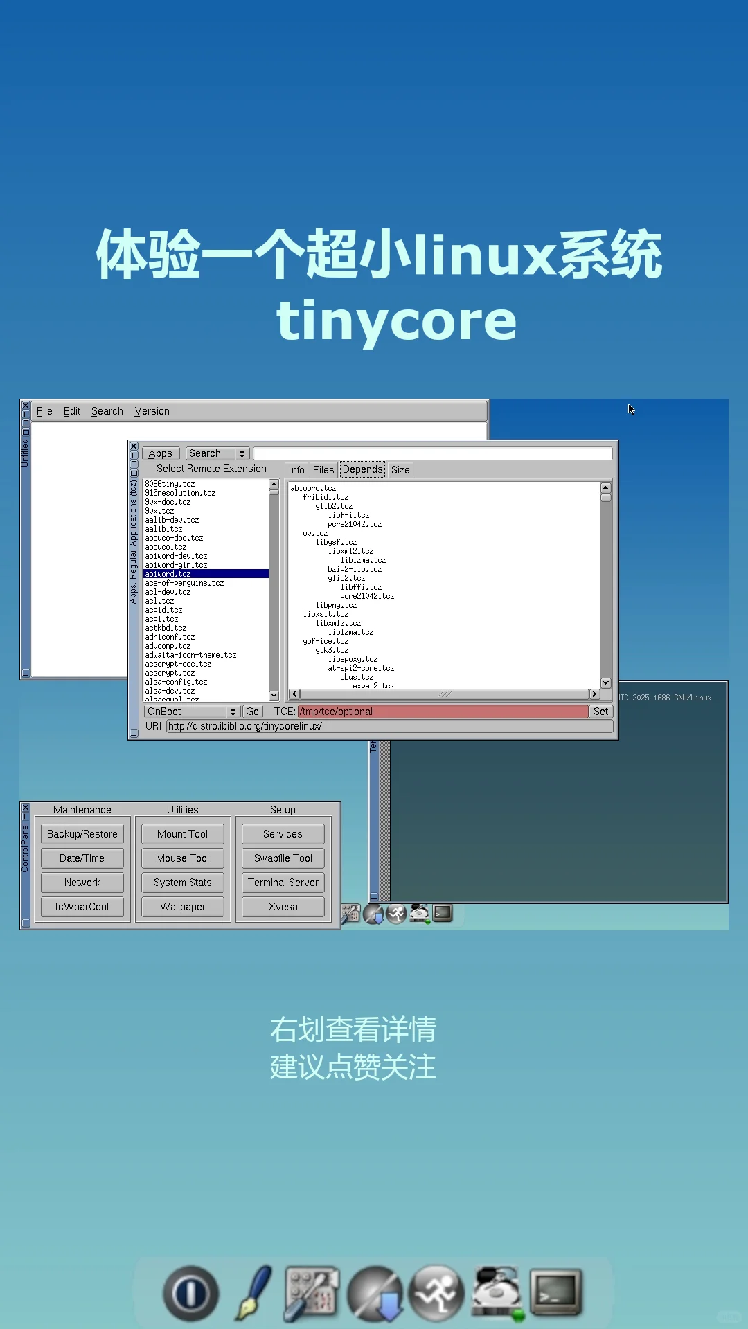Close the ControlPanel window
Image resolution: width=748 pixels, height=1329 pixels.
[x=26, y=808]
